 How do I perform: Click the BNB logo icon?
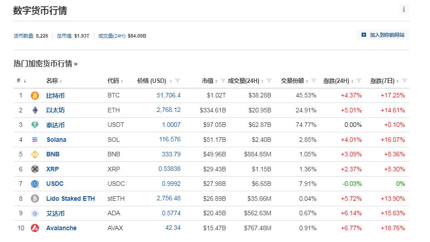[35, 155]
